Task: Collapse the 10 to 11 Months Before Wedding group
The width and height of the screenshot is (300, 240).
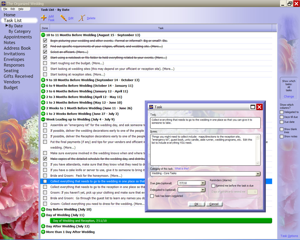Action: point(43,35)
